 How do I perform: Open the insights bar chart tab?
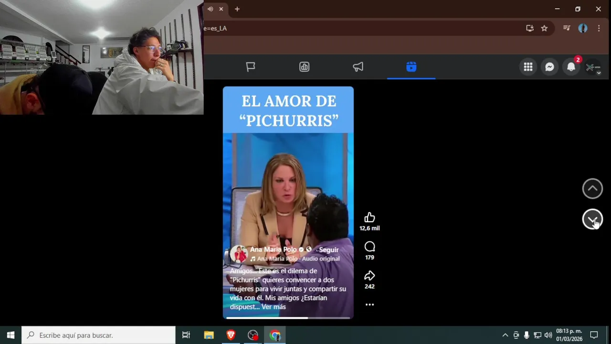305,67
